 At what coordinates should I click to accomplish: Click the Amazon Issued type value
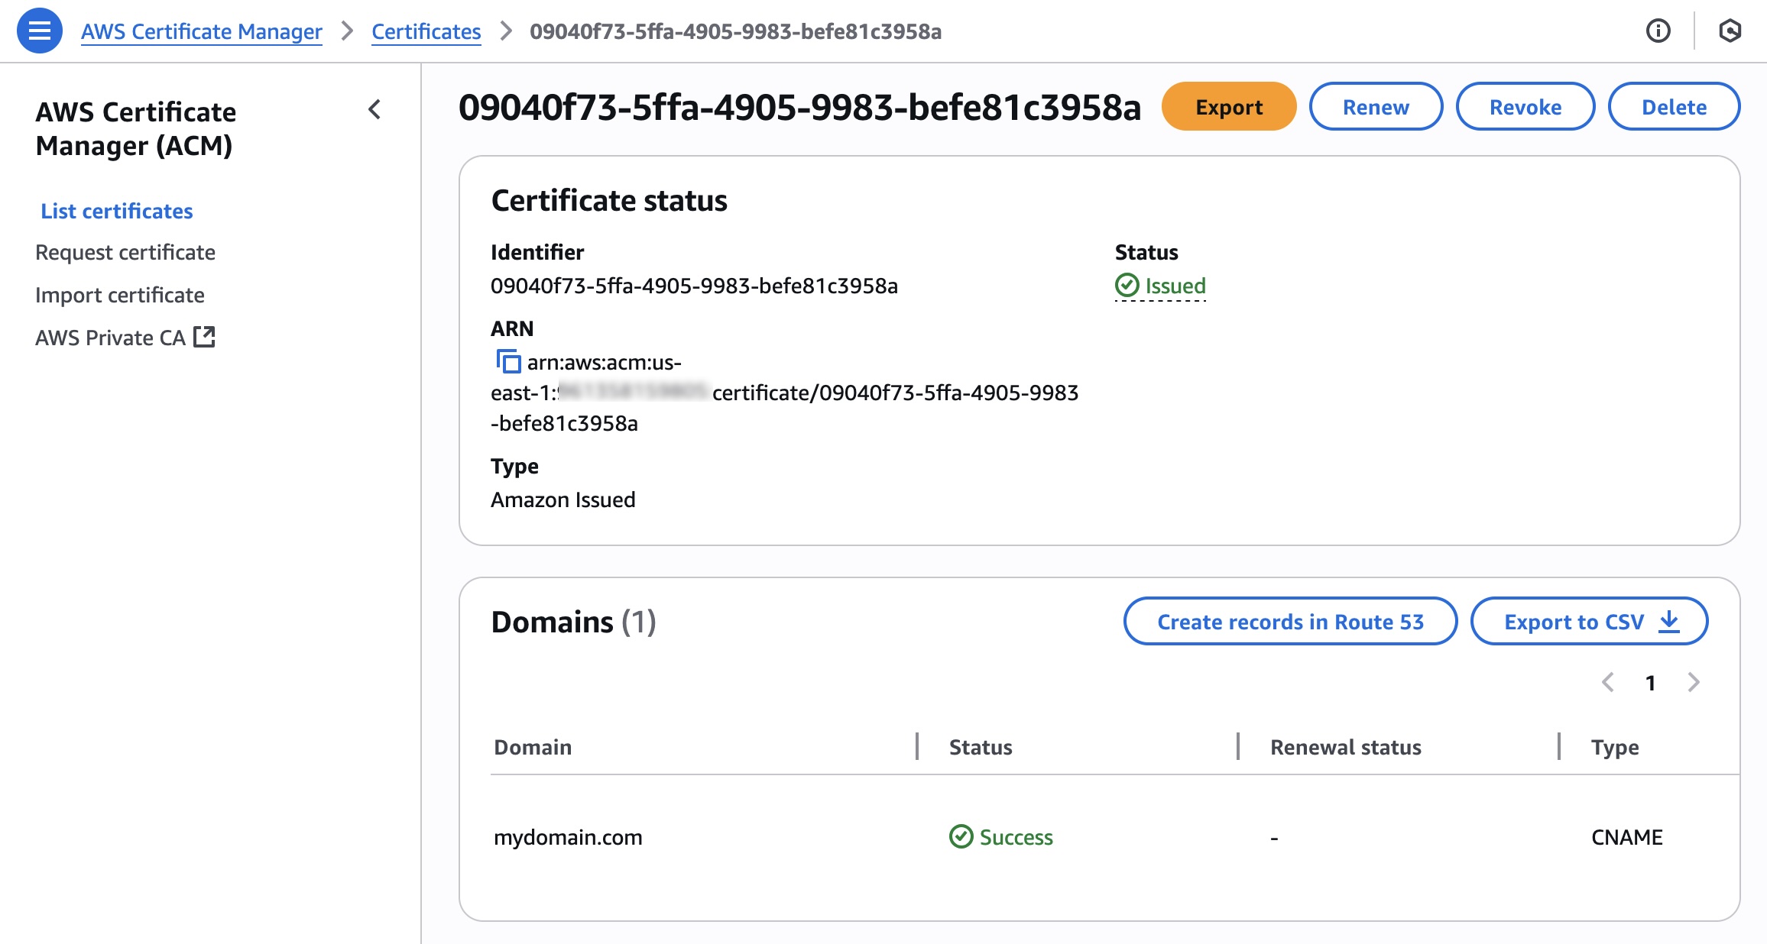(x=563, y=499)
